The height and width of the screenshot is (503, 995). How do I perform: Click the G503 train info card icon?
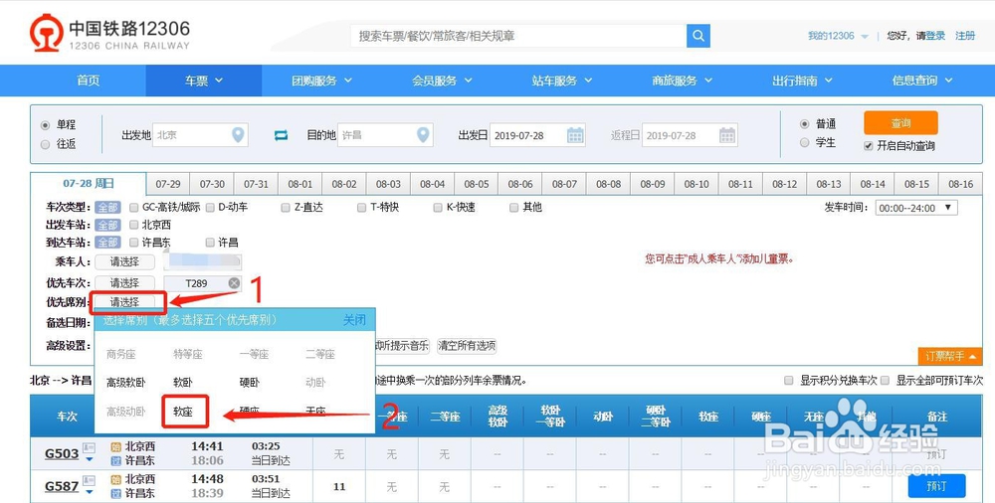coord(89,448)
